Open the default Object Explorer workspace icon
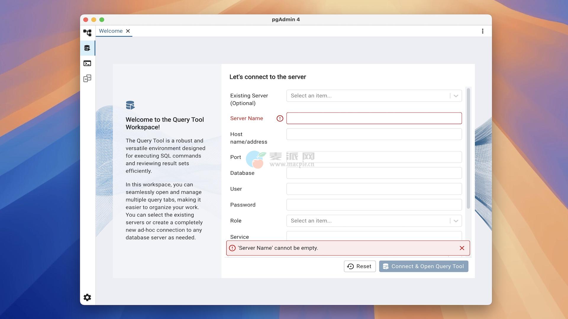 tap(87, 32)
